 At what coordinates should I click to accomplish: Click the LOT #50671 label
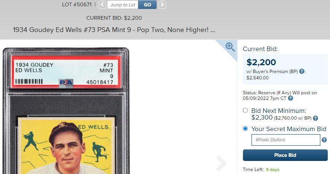pyautogui.click(x=77, y=4)
